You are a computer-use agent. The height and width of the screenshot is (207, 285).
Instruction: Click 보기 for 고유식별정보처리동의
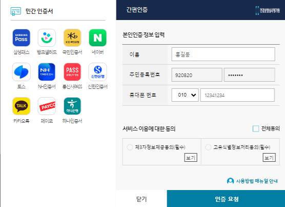(269, 158)
